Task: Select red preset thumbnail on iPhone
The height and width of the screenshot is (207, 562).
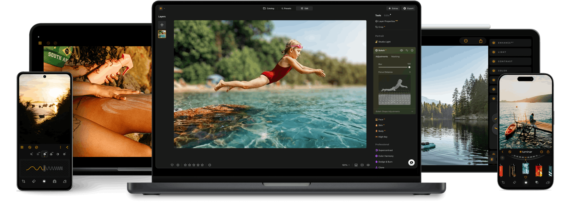Action: (x=539, y=170)
